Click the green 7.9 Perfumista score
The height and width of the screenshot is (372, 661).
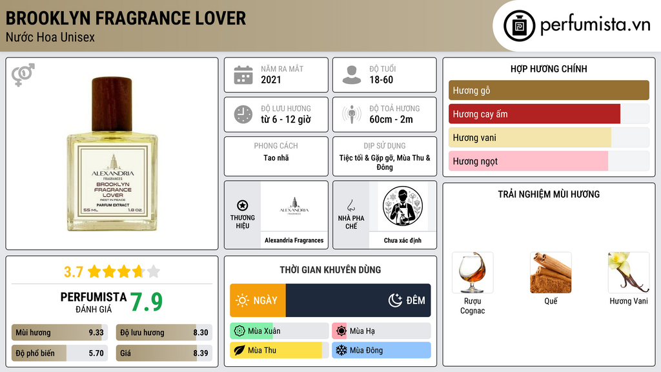click(146, 302)
